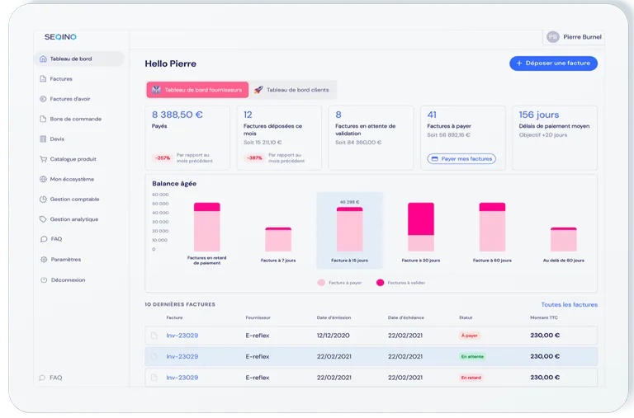Toggle Facture à payer legend swatch
The height and width of the screenshot is (418, 634).
click(321, 283)
